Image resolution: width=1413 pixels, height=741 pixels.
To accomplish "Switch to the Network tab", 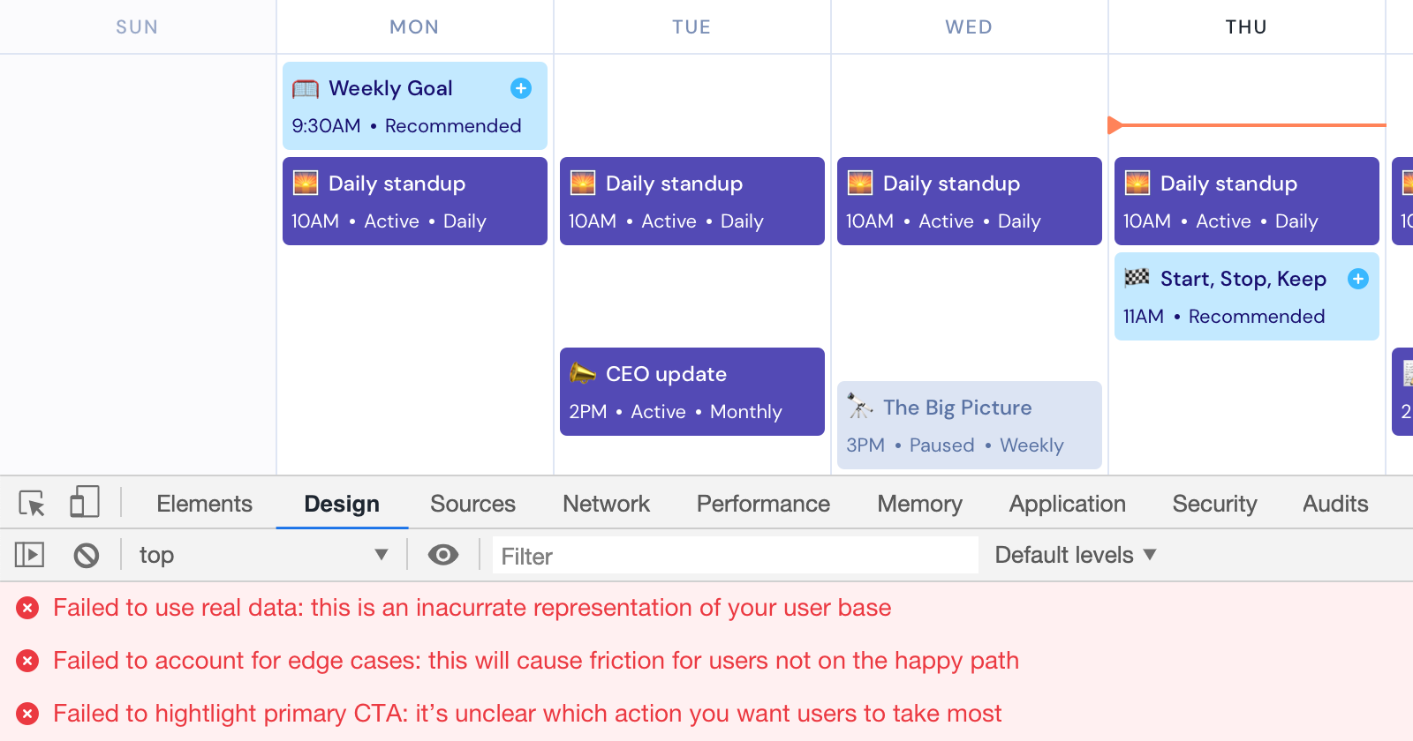I will coord(606,504).
